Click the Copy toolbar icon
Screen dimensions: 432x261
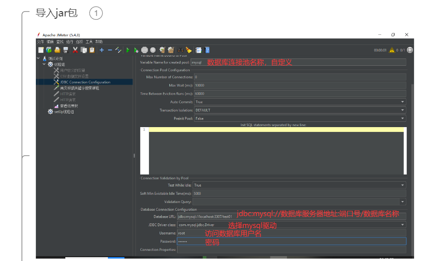click(x=84, y=50)
